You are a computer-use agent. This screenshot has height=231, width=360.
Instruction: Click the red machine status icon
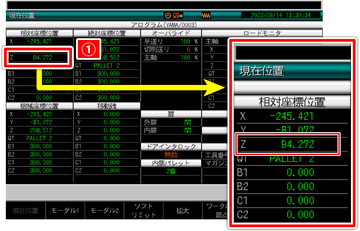click(x=178, y=15)
